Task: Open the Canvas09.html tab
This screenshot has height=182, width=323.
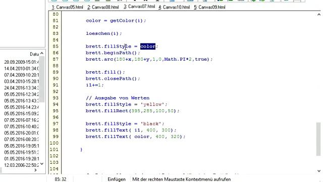Action: pyautogui.click(x=209, y=7)
